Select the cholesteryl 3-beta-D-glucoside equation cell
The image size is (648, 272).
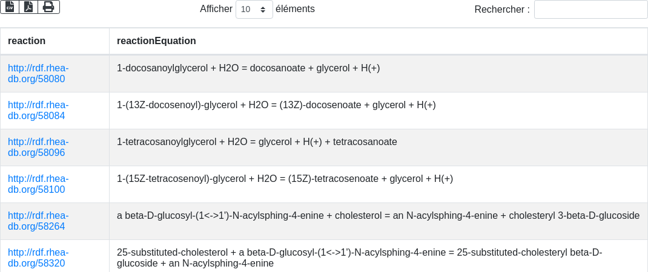click(378, 216)
